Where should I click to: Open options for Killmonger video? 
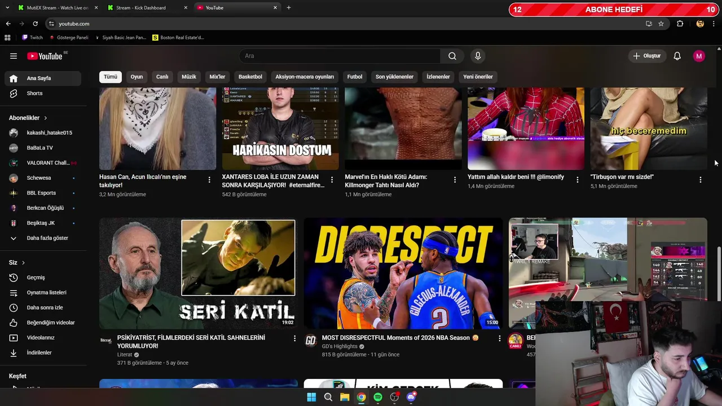pos(455,180)
